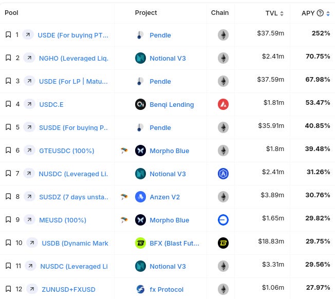
Task: Bookmark the USDE (For buying PT pool row 1
Action: point(8,34)
